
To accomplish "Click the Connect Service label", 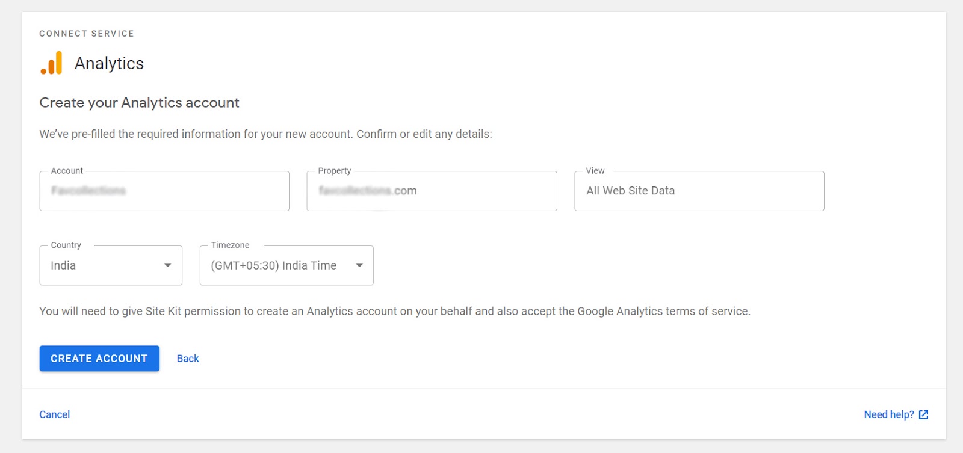I will point(87,34).
